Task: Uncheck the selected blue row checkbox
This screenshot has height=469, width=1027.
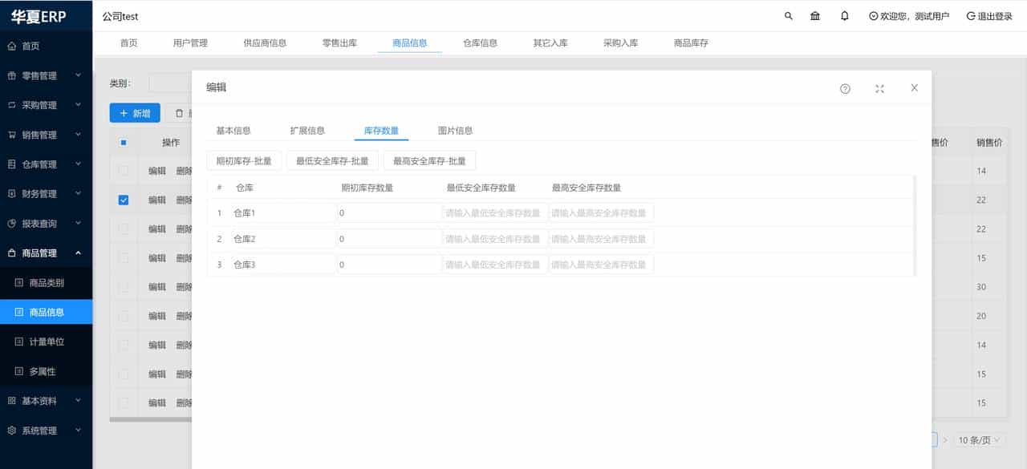Action: coord(124,200)
